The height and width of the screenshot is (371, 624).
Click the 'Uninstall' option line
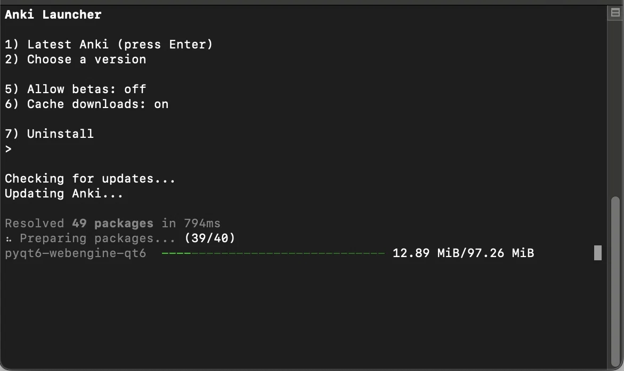tap(49, 134)
